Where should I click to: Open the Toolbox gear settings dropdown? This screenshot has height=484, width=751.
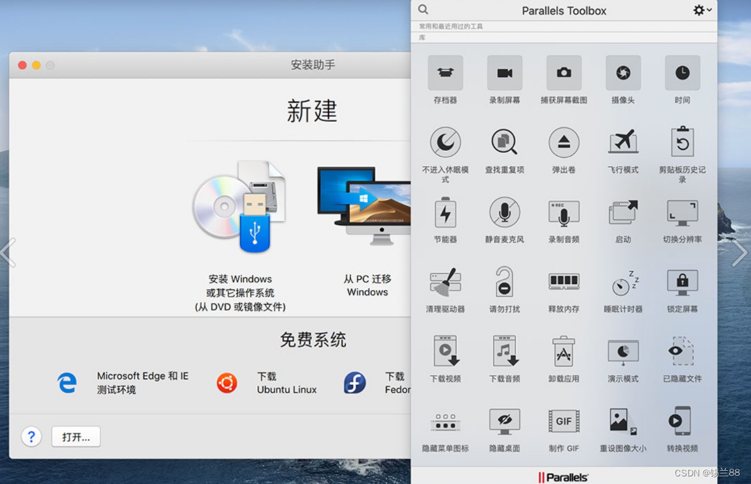click(702, 10)
